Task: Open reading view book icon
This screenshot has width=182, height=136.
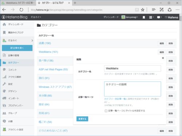Action: pyautogui.click(x=137, y=10)
